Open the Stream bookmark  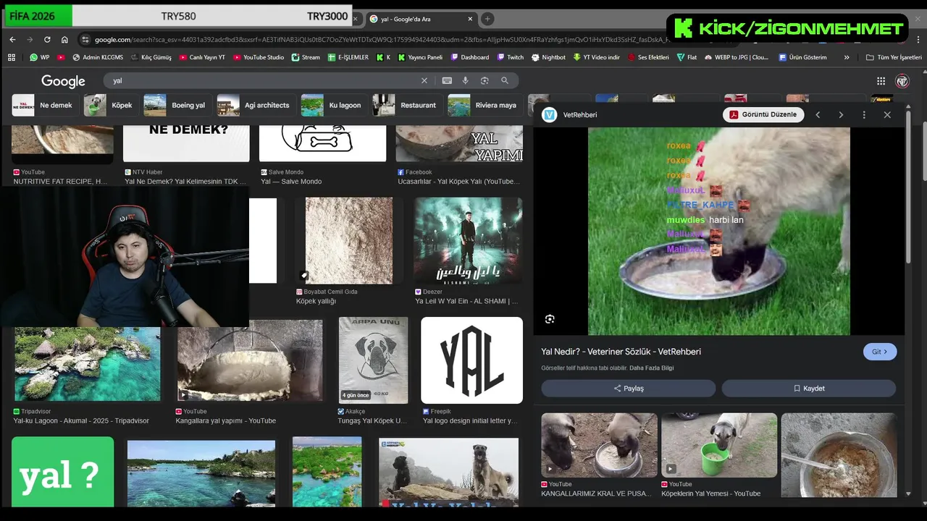tap(305, 57)
